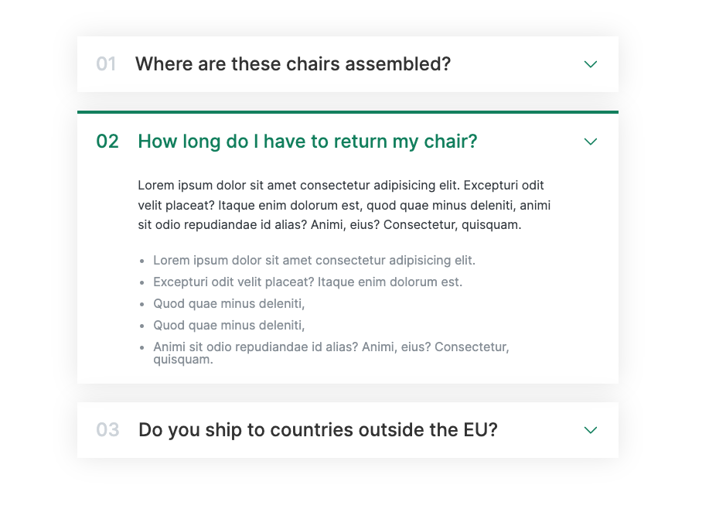This screenshot has height=526, width=709.
Task: Expand the "Where are these chairs assembled?" chevron
Action: [x=591, y=64]
